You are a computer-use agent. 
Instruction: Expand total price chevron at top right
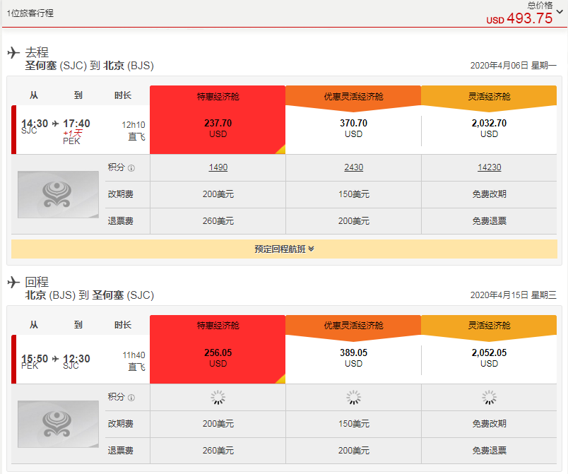pyautogui.click(x=560, y=11)
